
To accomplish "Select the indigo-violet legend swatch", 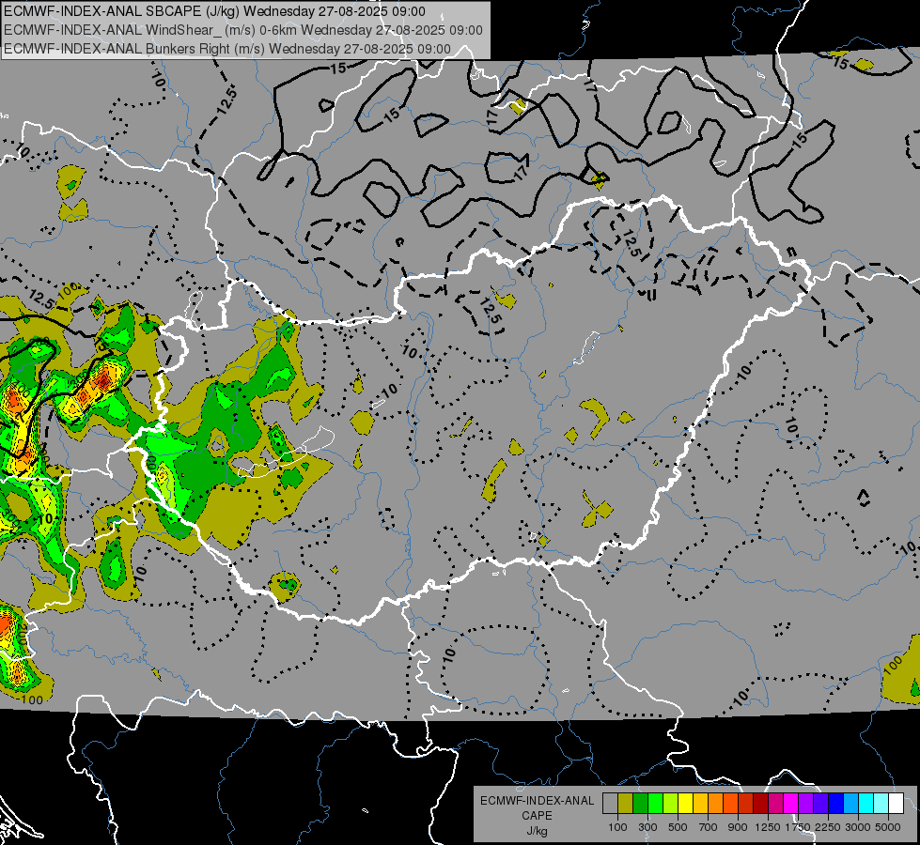I will point(820,804).
